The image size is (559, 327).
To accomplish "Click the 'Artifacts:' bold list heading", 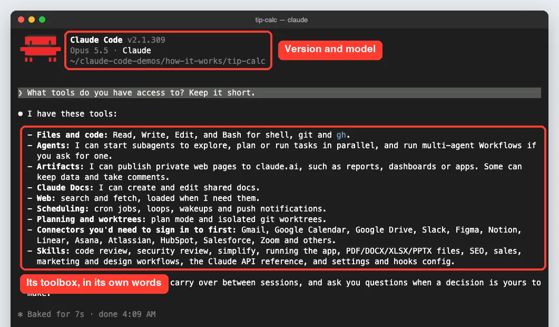I will [x=60, y=167].
